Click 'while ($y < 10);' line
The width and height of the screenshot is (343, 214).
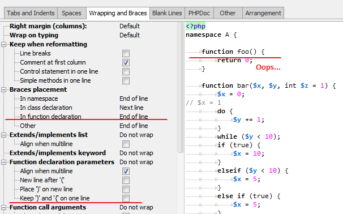[248, 136]
